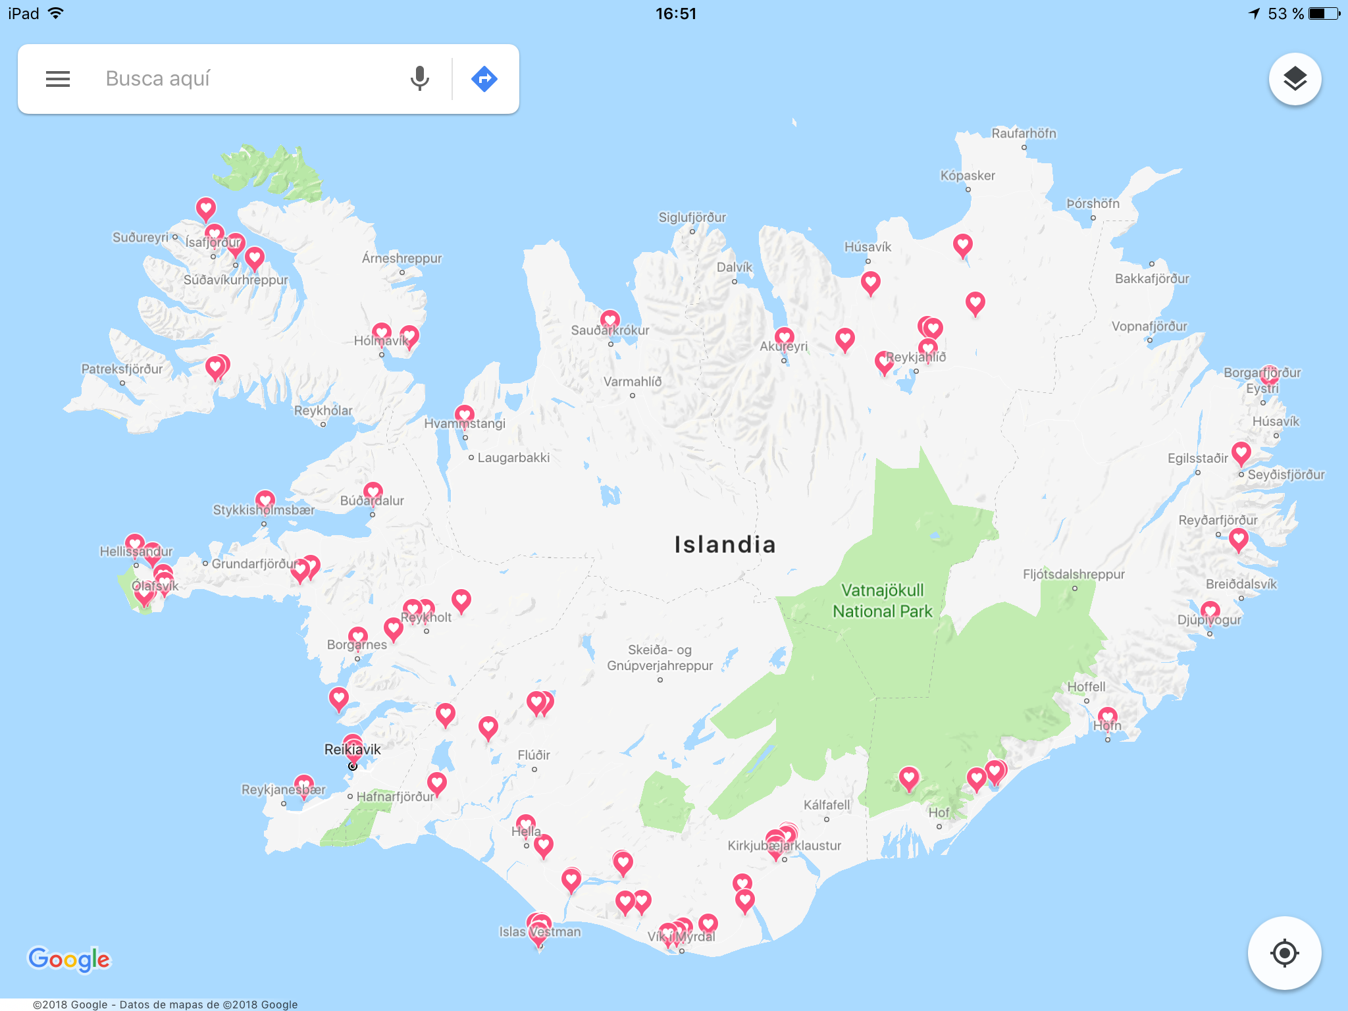Select the heart pin at Búðardalur
Viewport: 1348px width, 1011px height.
pyautogui.click(x=373, y=493)
